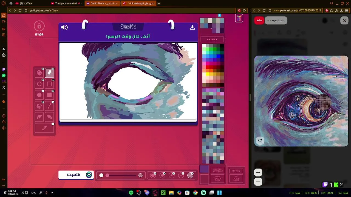The image size is (351, 197).
Task: Select the paint bucket fill tool
Action: (x=39, y=106)
